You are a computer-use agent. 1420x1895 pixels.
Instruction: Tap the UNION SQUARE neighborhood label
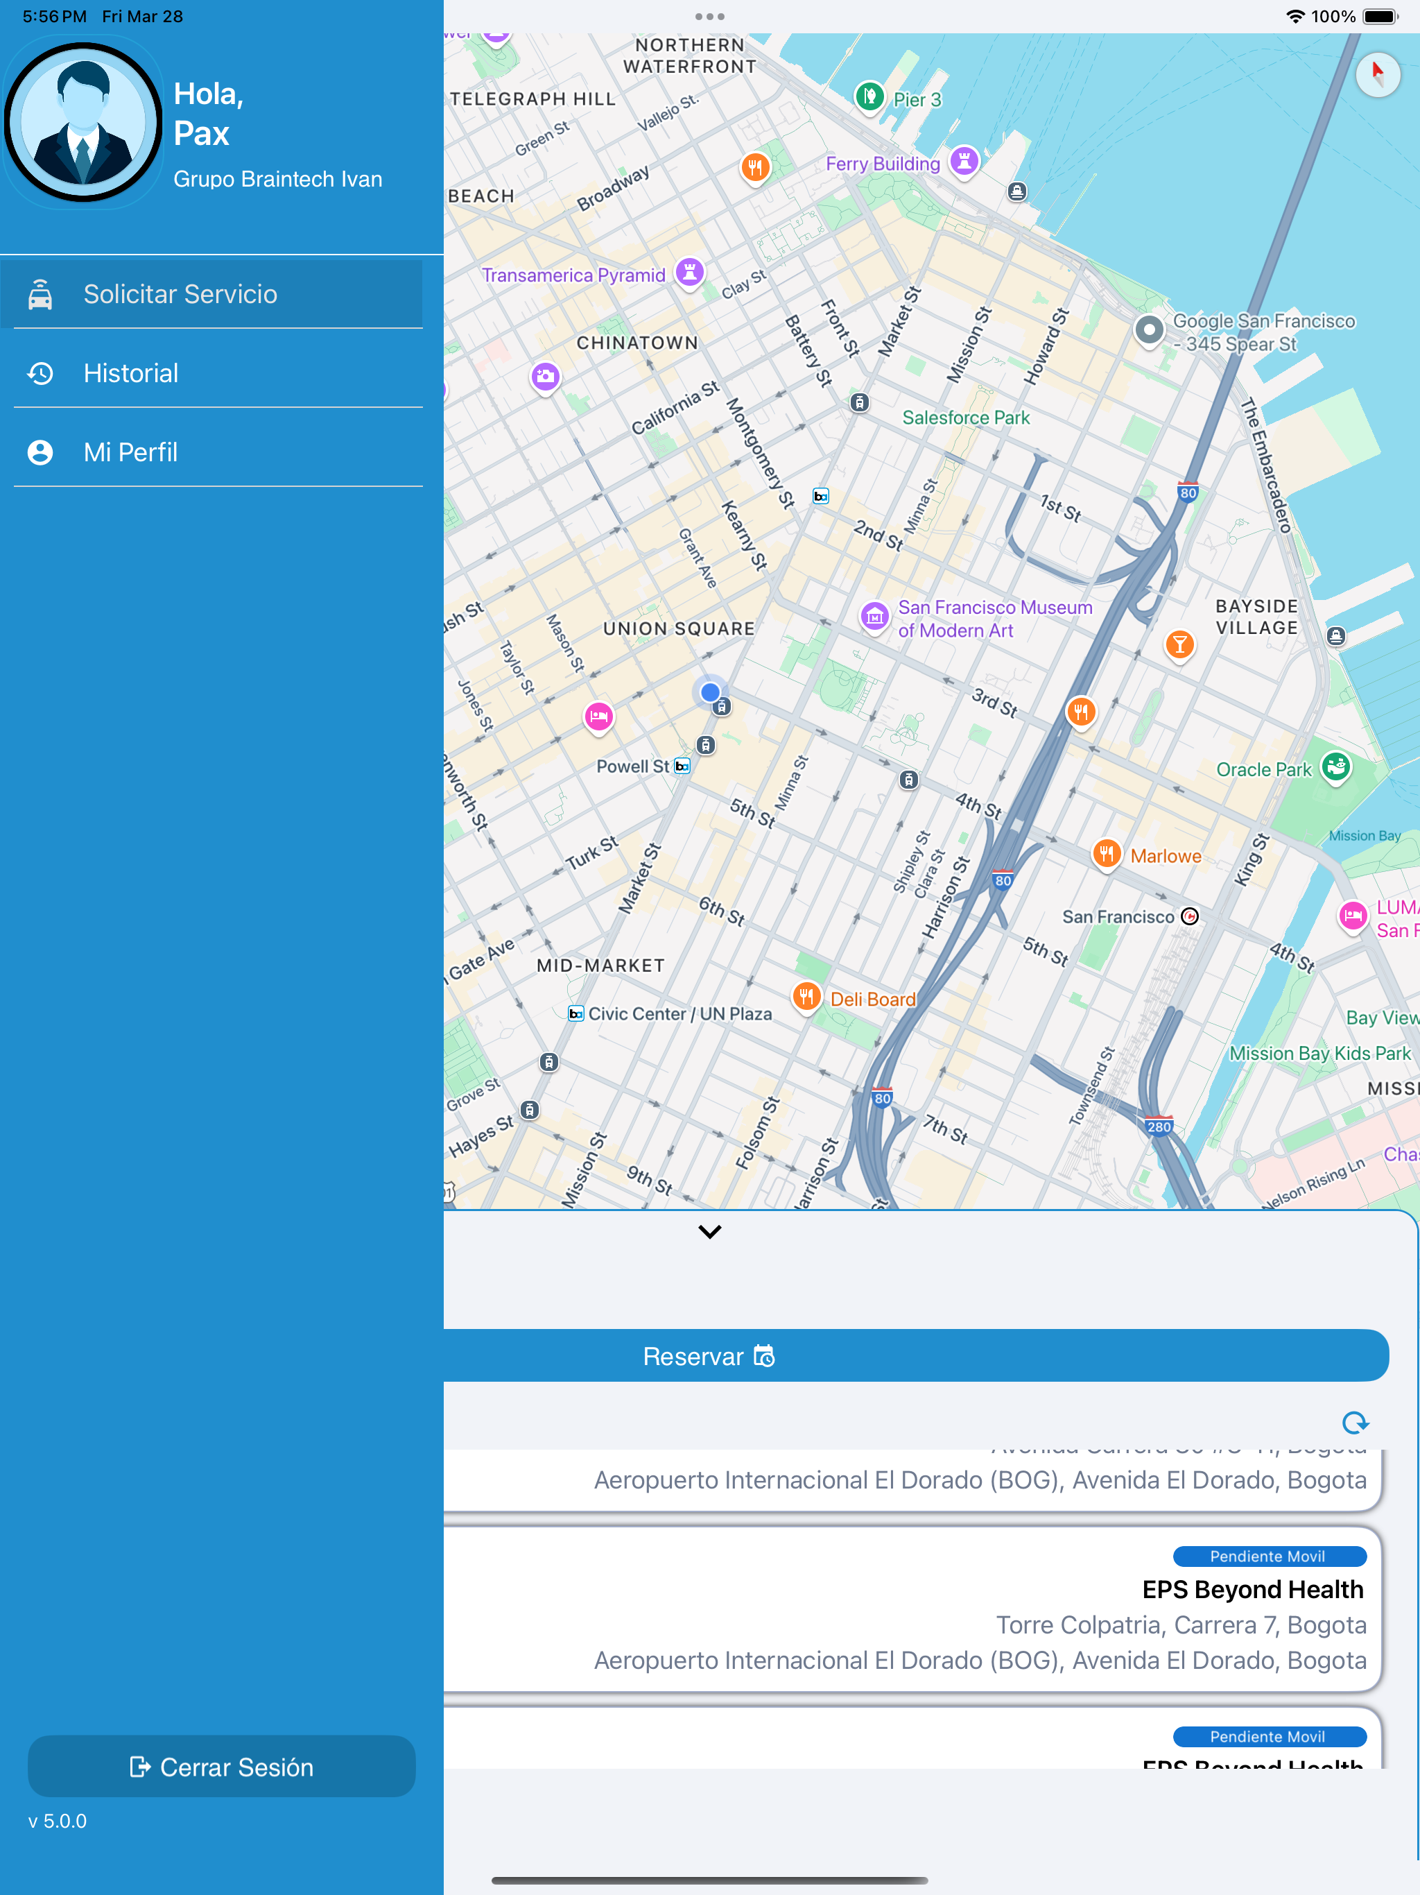tap(679, 629)
